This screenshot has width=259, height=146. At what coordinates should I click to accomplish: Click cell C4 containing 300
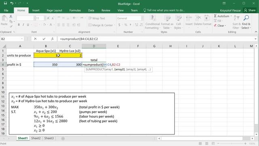click(x=70, y=64)
